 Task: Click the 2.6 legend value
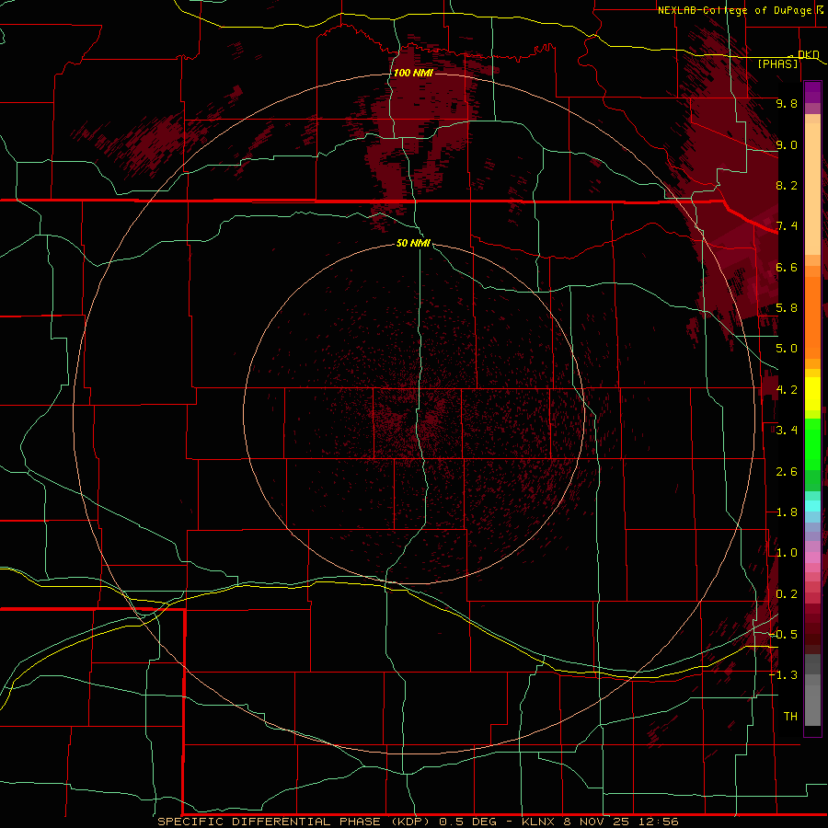tap(787, 472)
